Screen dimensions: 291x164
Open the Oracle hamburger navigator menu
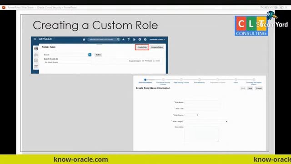pos(35,39)
